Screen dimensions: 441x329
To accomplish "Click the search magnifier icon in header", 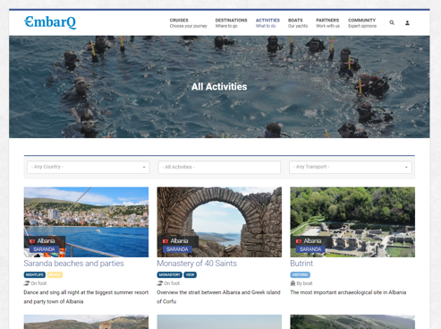I will [x=392, y=22].
